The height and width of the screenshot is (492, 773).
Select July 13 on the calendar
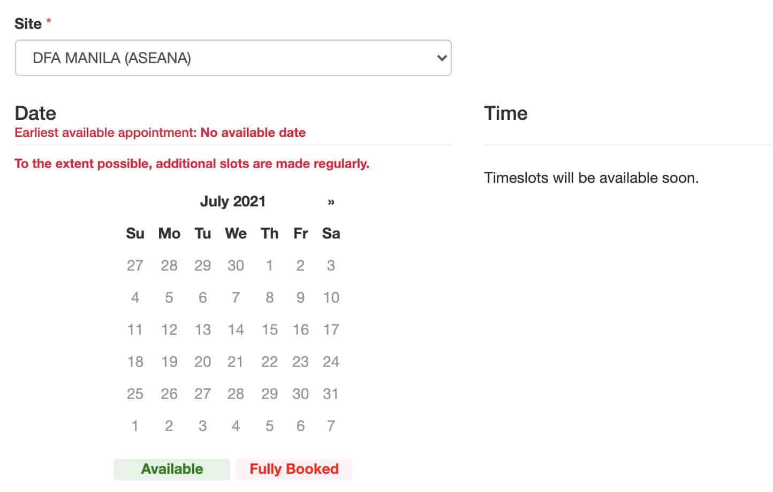pyautogui.click(x=202, y=329)
